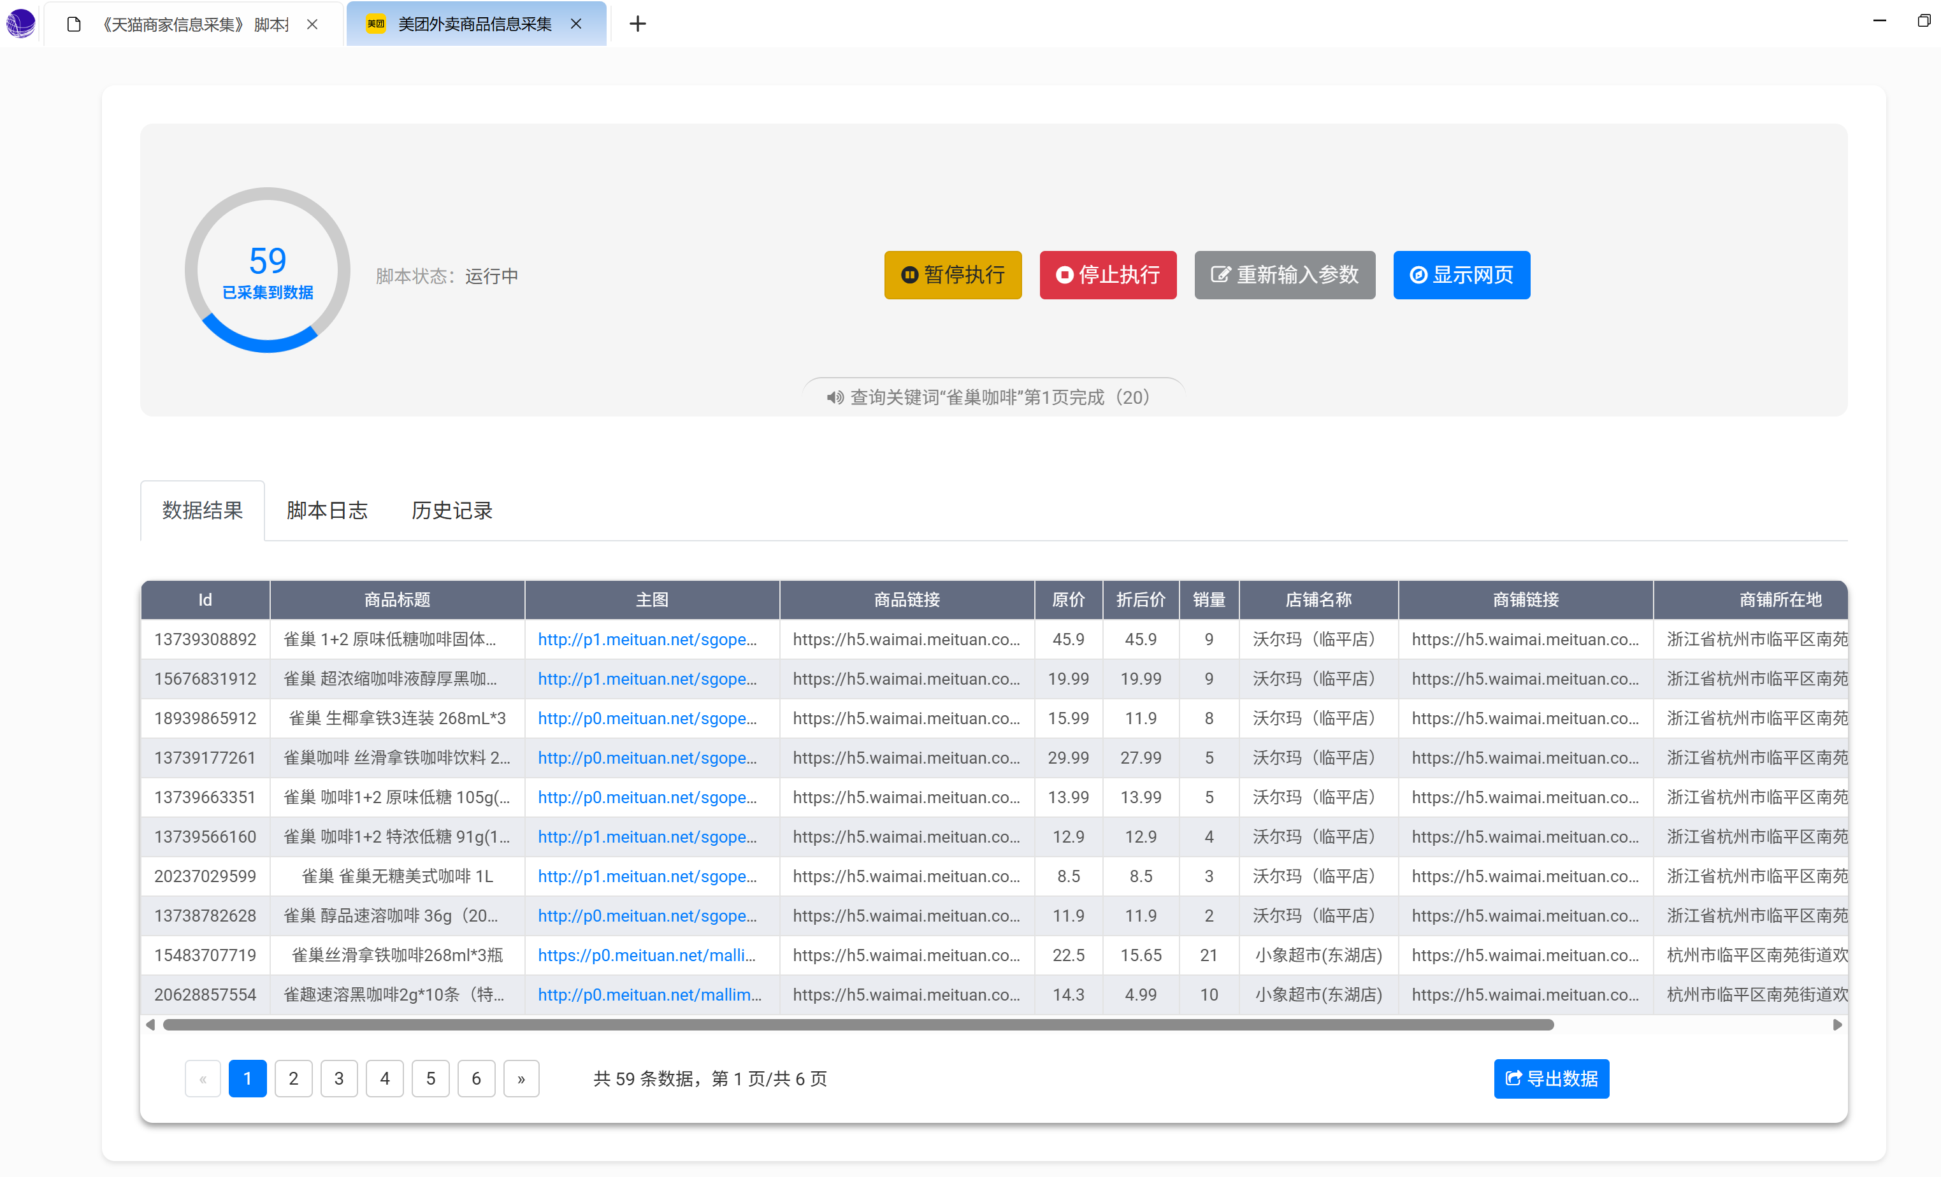Click the 原价 column header
This screenshot has height=1177, width=1941.
point(1068,600)
